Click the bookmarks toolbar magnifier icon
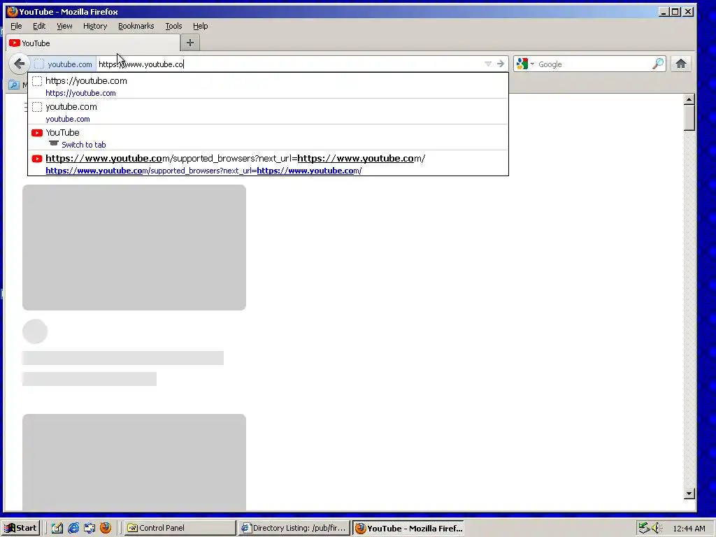716x537 pixels. (x=14, y=85)
